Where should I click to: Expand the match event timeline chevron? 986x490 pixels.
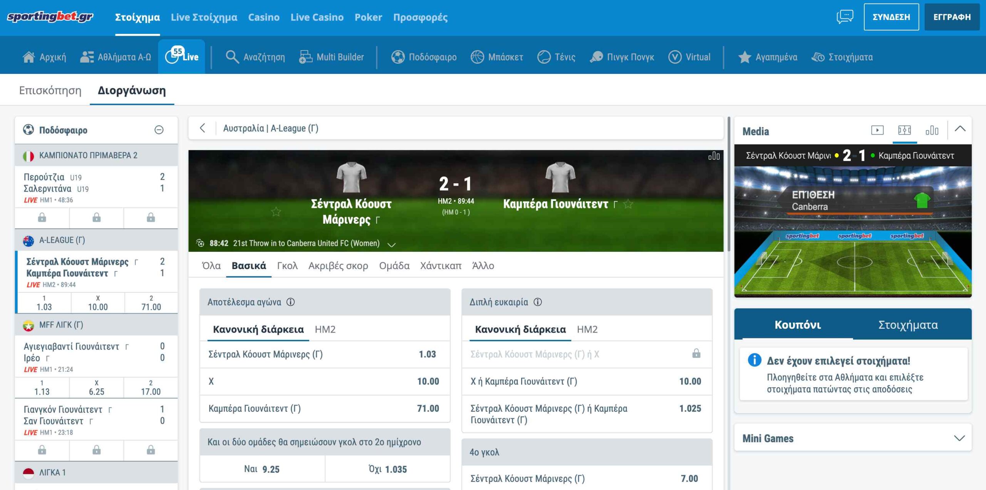tap(391, 244)
